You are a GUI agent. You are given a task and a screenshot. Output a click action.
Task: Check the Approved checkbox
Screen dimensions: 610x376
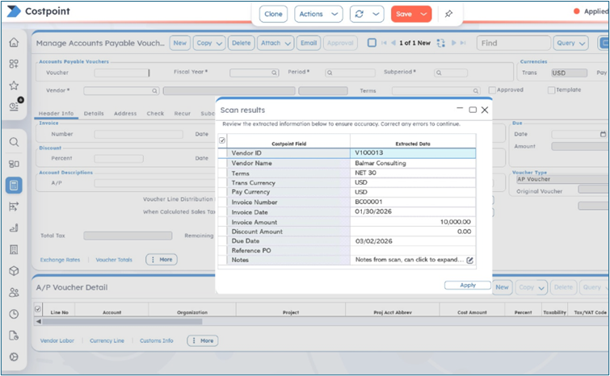[x=493, y=90]
